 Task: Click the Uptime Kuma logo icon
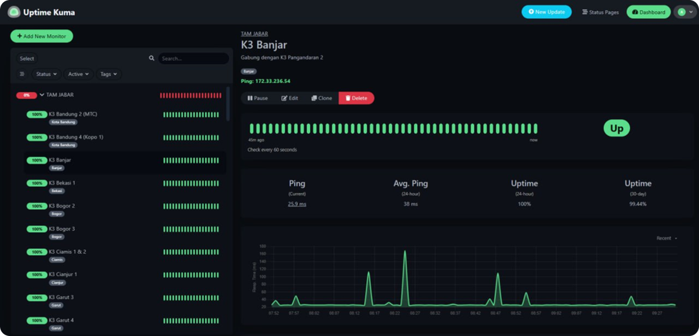coord(14,12)
